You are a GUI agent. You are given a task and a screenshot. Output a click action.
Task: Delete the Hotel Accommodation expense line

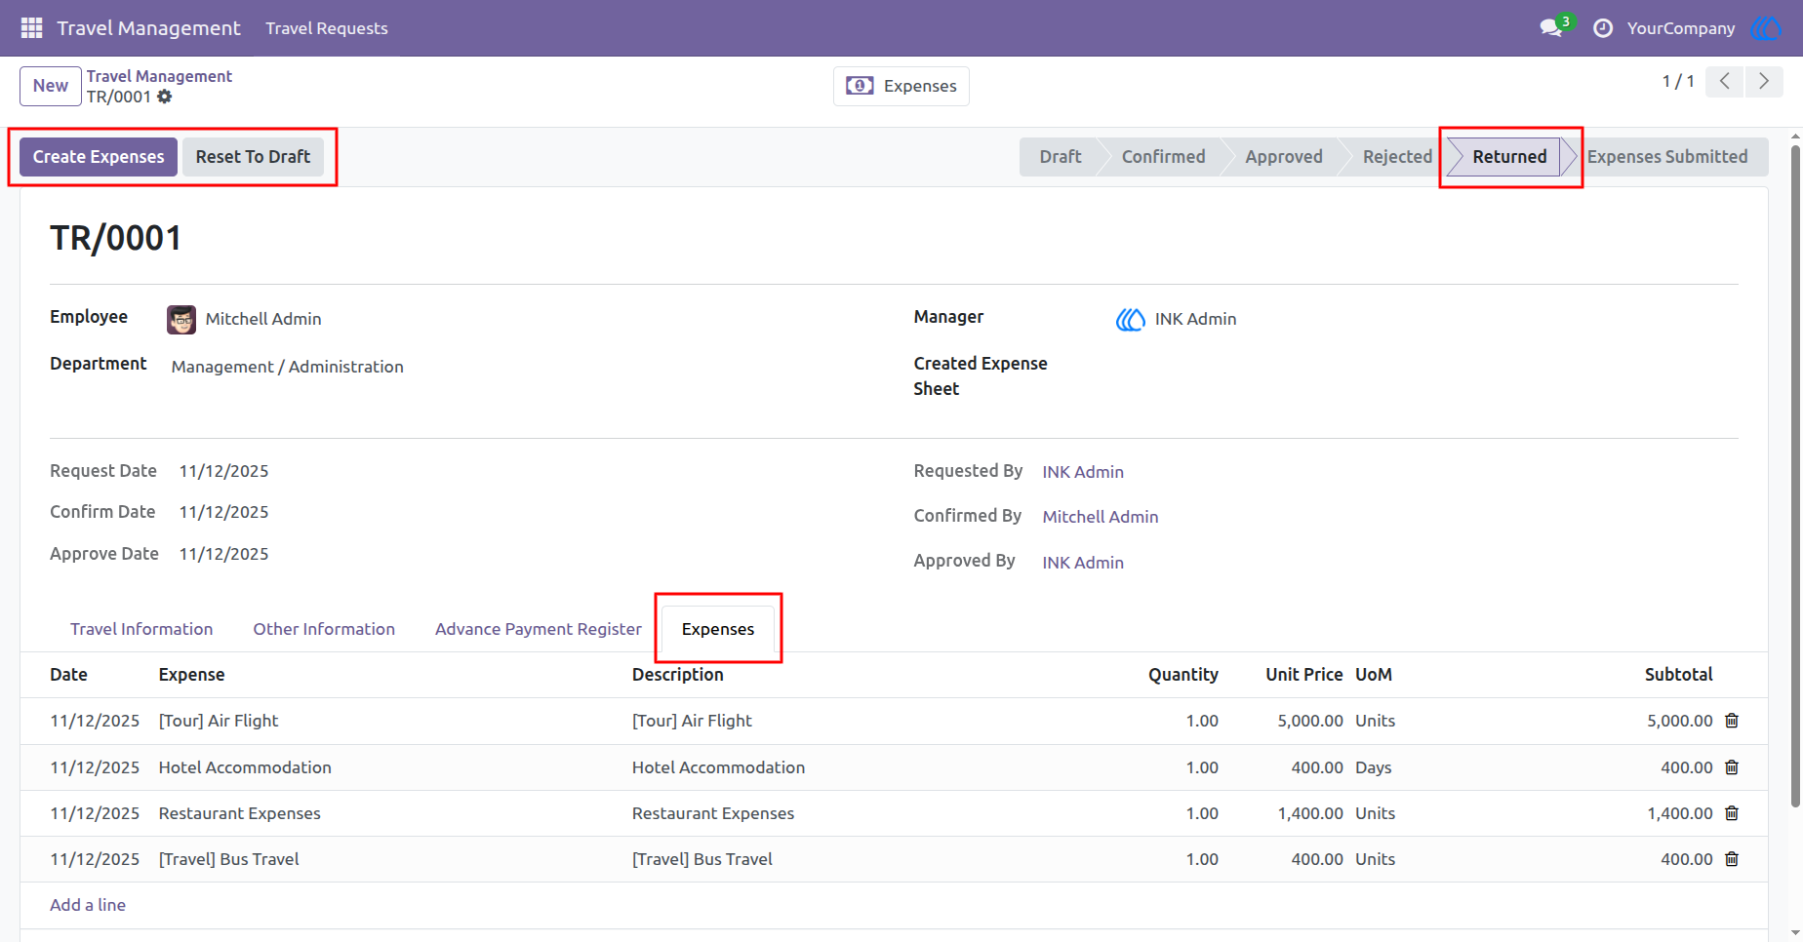pyautogui.click(x=1732, y=767)
